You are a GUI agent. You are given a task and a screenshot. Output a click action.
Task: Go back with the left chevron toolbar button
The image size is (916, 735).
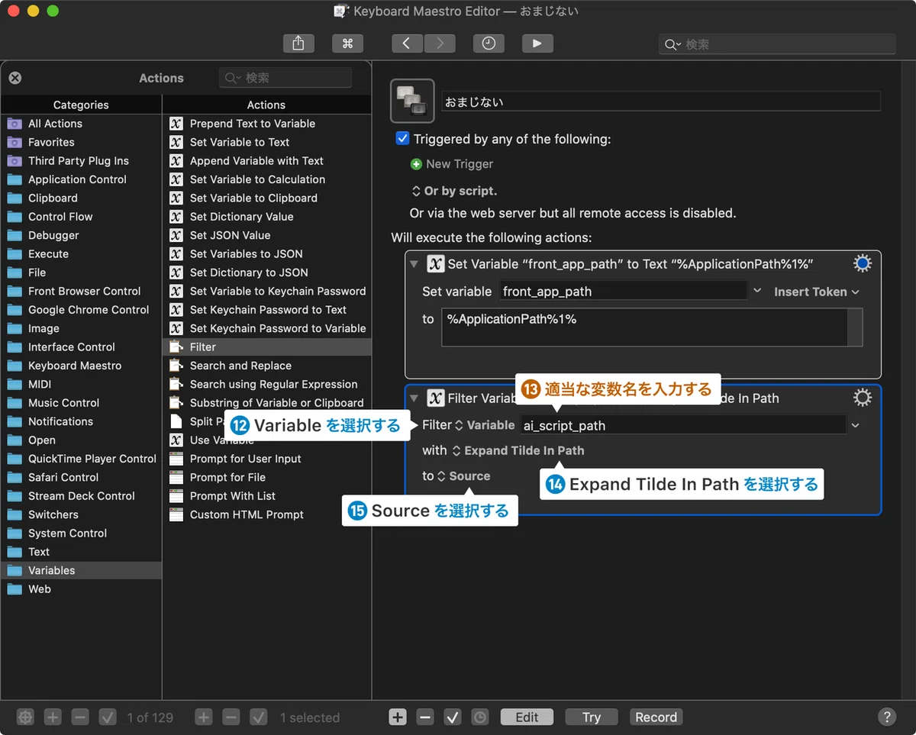[x=407, y=44]
